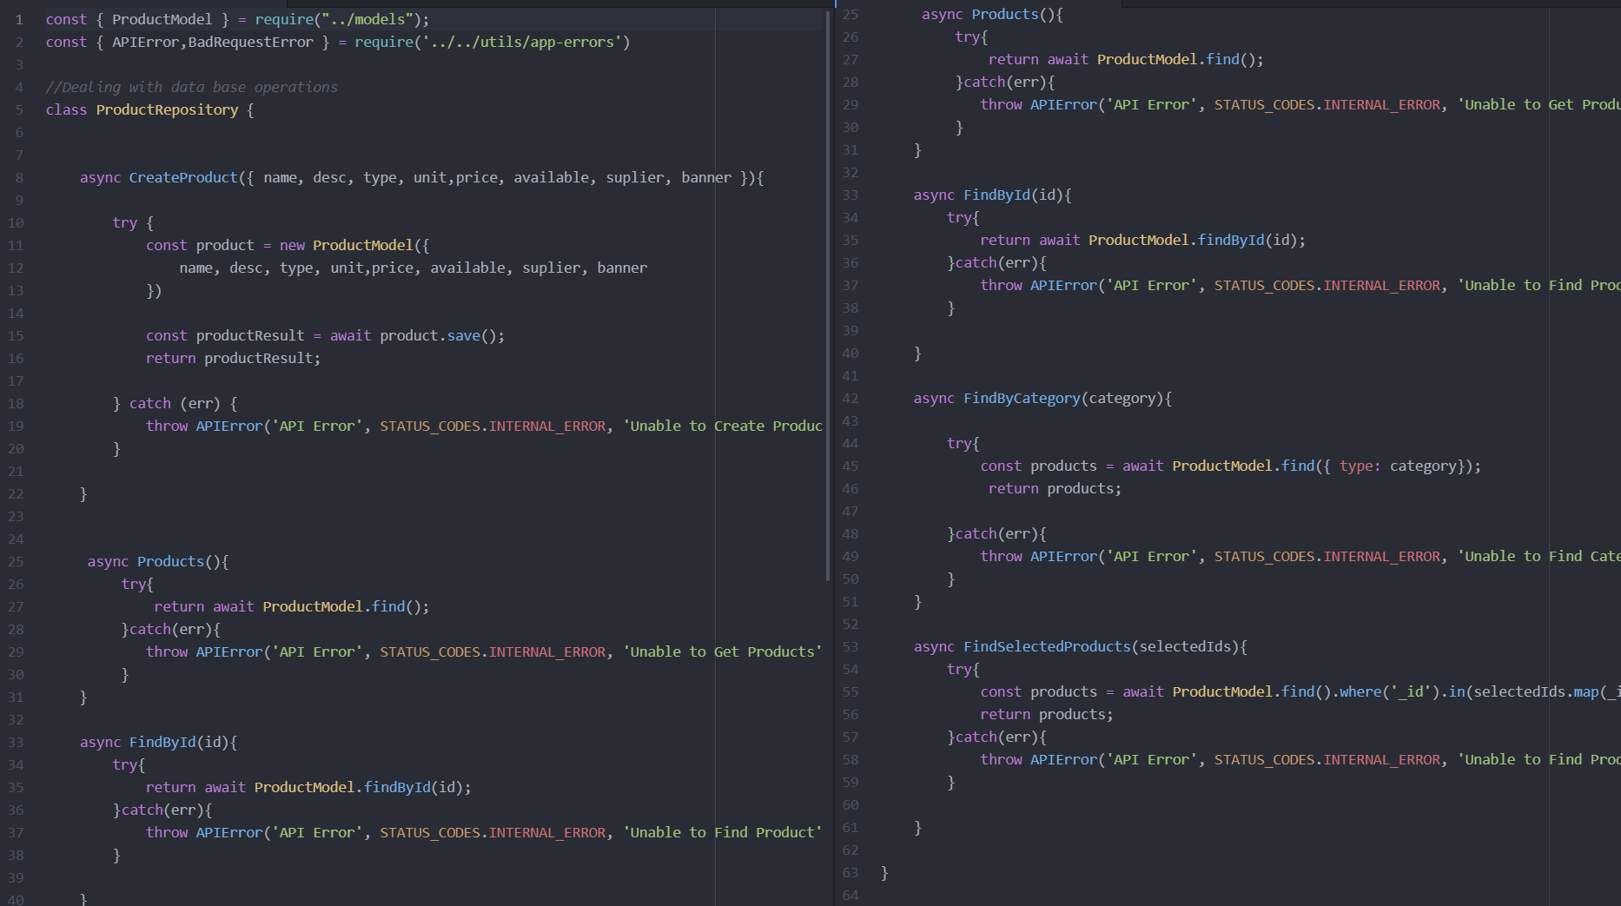This screenshot has height=906, width=1621.
Task: Click 'async Products(){' in the right pane
Action: (992, 14)
